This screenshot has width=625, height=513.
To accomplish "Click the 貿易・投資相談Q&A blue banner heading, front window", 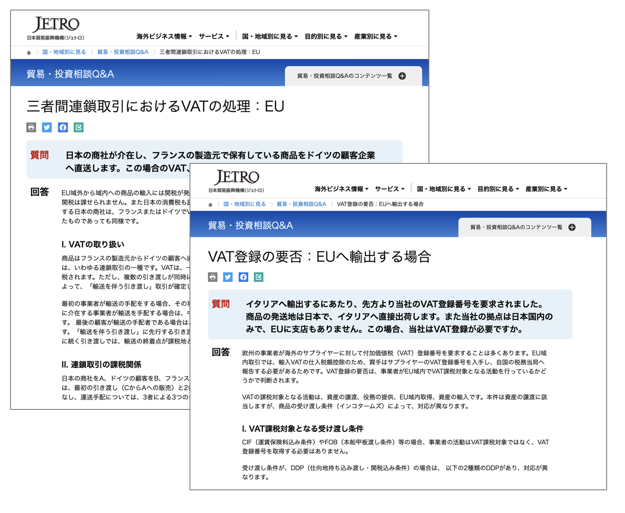I will tap(250, 225).
